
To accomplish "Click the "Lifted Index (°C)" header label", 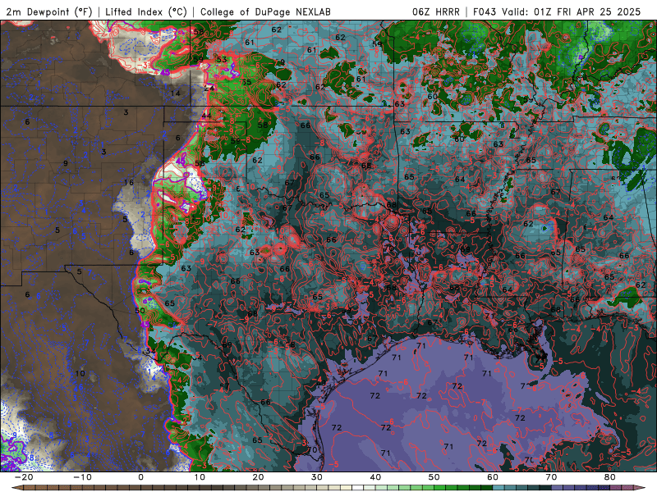I will 146,11.
